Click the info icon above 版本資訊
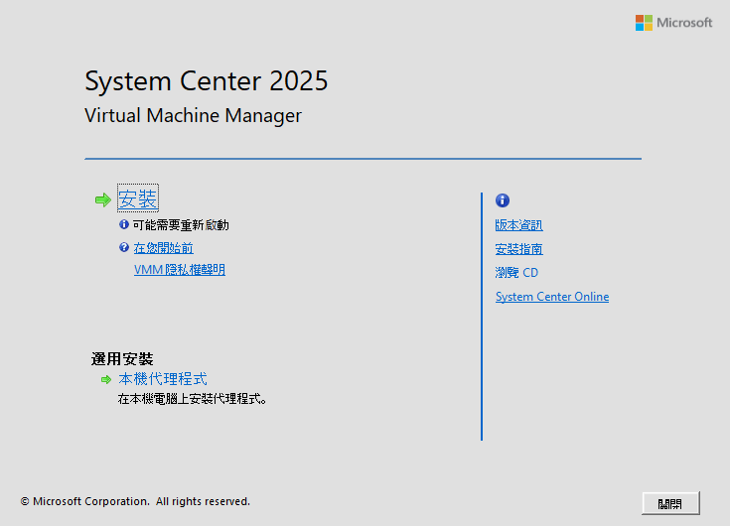This screenshot has width=730, height=526. pos(502,200)
